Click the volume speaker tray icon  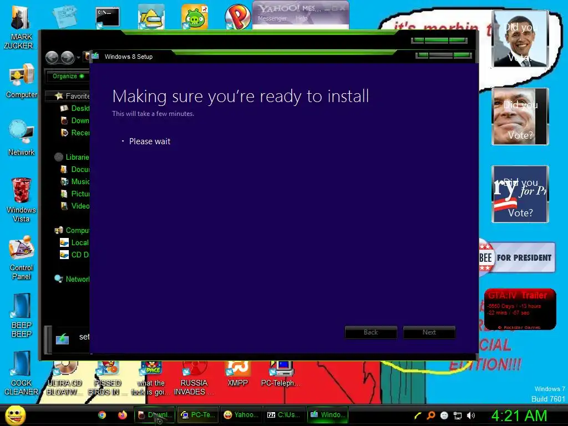(471, 415)
